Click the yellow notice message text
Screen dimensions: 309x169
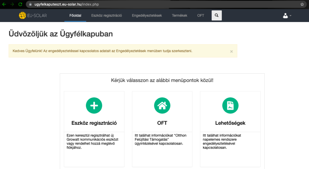pos(102,51)
